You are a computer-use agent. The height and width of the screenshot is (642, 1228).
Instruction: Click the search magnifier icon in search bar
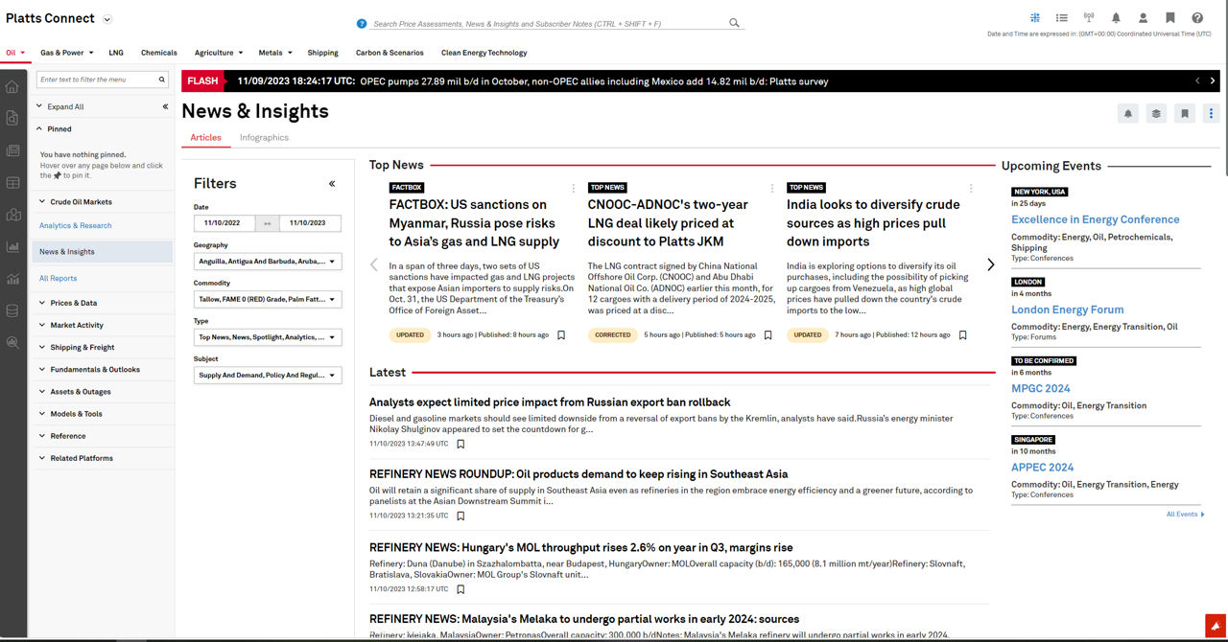coord(734,23)
